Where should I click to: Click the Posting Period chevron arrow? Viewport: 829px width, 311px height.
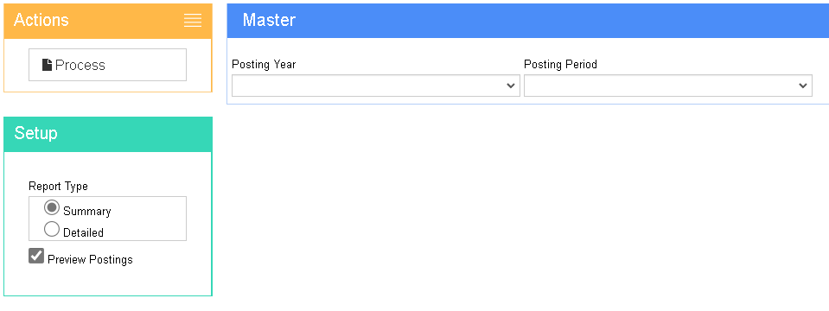802,86
